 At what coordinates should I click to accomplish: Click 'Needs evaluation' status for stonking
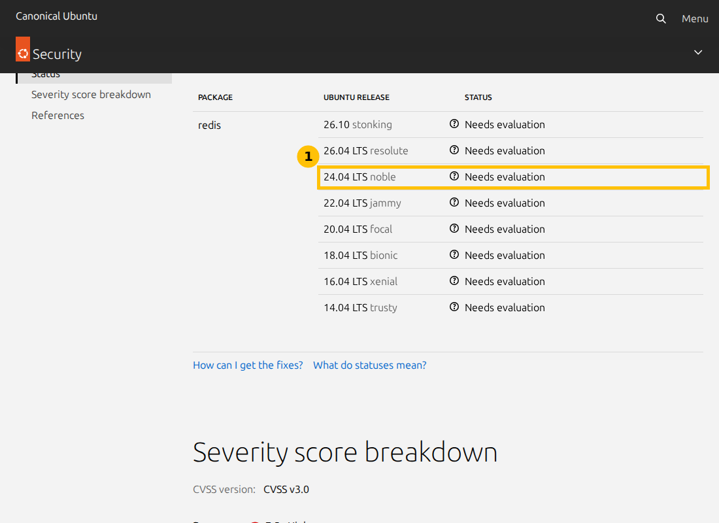[505, 125]
